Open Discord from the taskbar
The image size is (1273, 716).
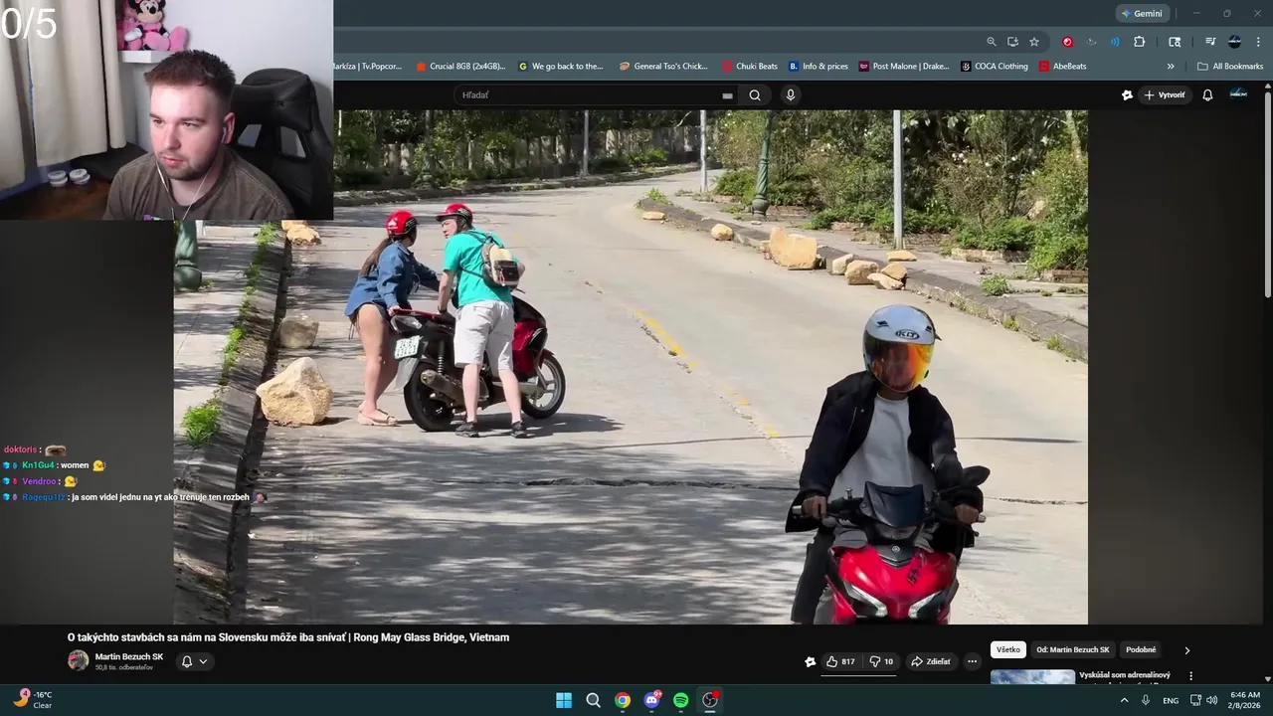tap(651, 700)
